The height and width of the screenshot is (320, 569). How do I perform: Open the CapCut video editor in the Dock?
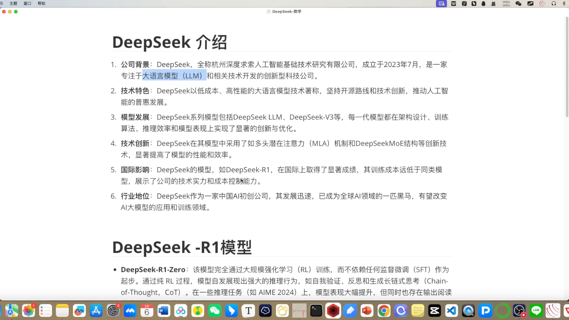pyautogui.click(x=434, y=311)
